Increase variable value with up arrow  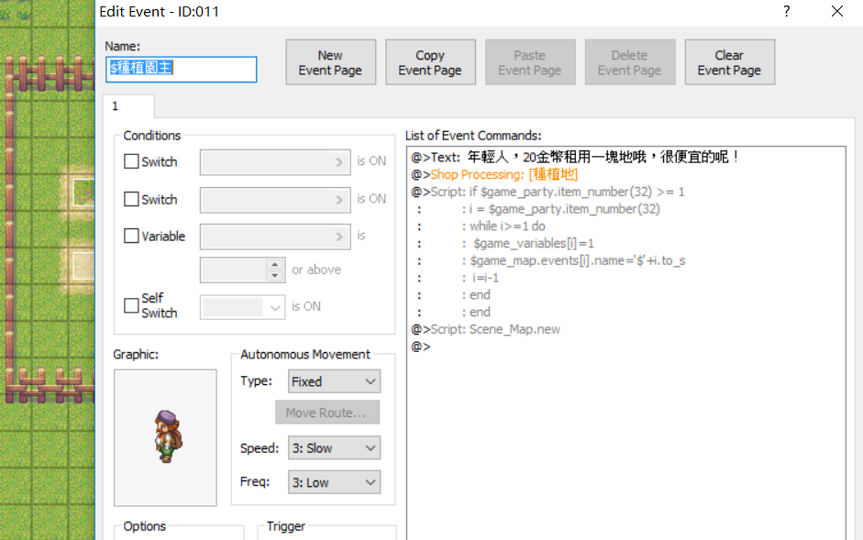point(274,264)
